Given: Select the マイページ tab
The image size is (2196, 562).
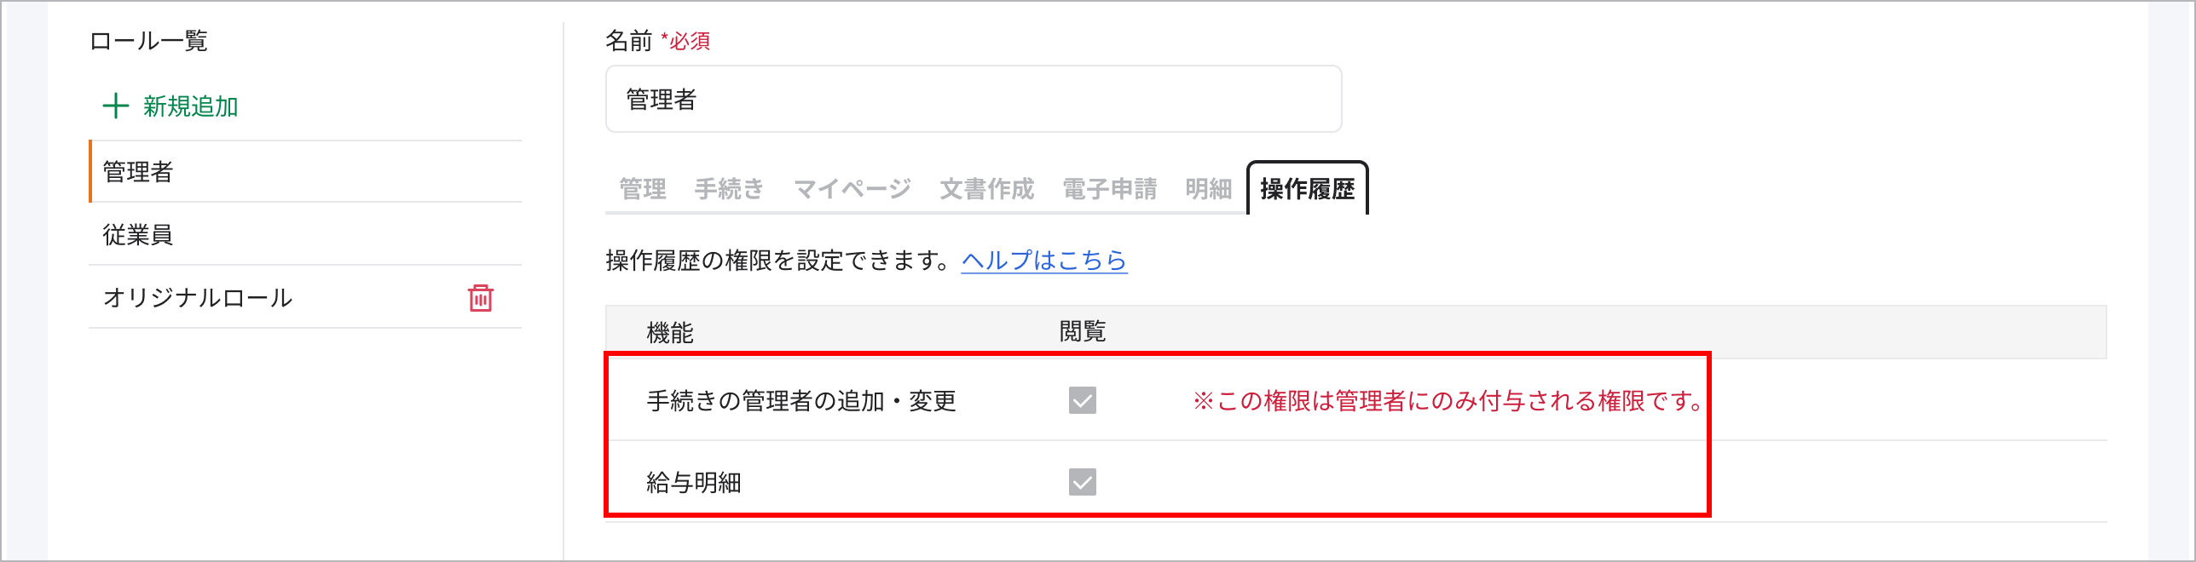Looking at the screenshot, I should coord(852,189).
